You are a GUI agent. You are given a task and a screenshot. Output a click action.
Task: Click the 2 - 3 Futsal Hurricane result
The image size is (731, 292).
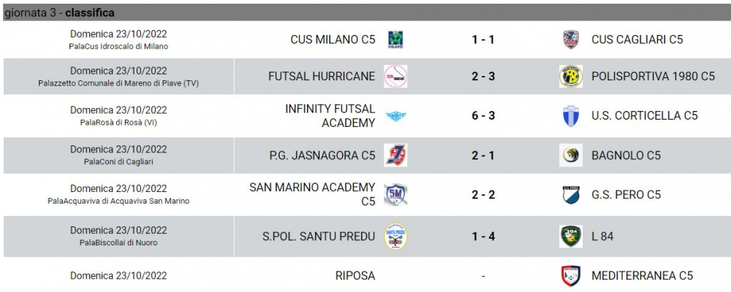tap(483, 77)
